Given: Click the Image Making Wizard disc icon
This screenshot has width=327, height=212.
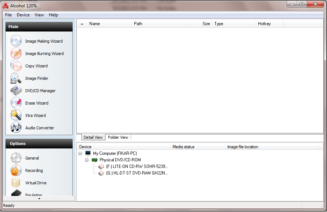Looking at the screenshot, I should click(16, 40).
